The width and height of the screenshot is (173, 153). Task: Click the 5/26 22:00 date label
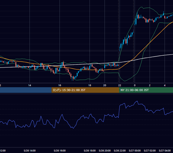(120, 150)
